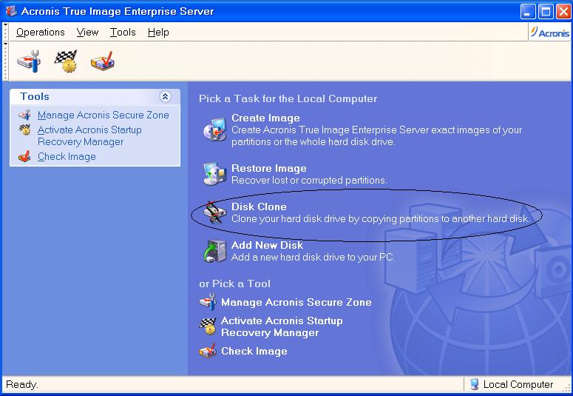The image size is (573, 396).
Task: Click the Local Computer status bar icon
Action: click(475, 384)
